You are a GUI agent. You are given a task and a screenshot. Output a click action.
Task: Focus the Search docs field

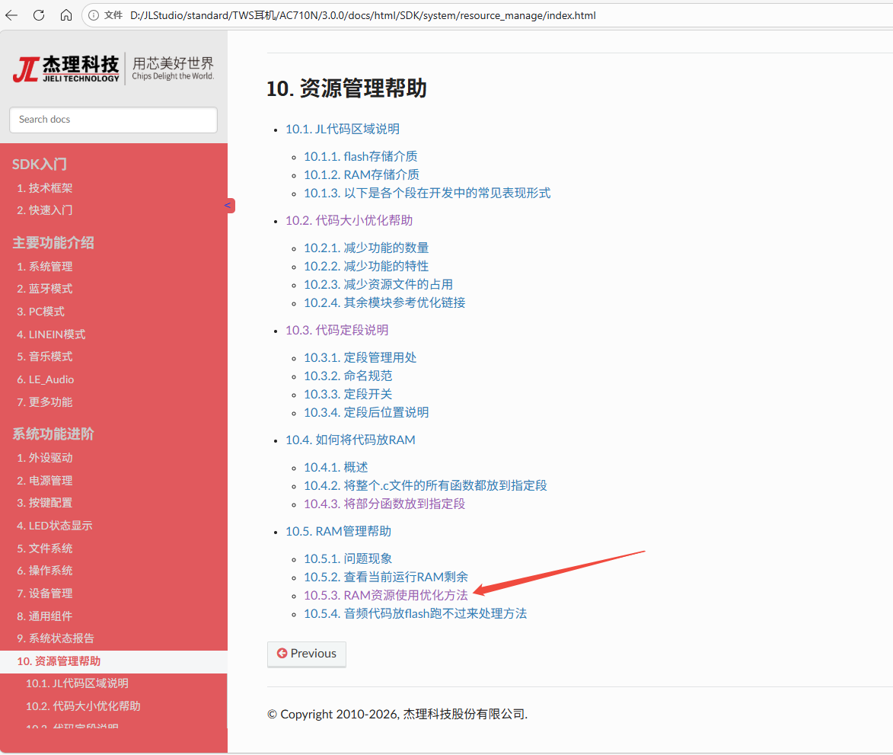tap(113, 120)
